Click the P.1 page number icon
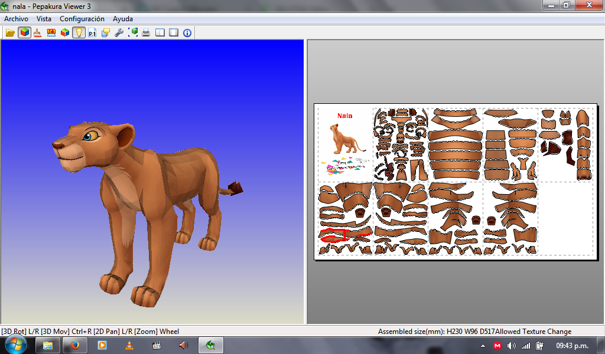Viewport: 605px width, 354px height. pyautogui.click(x=92, y=32)
